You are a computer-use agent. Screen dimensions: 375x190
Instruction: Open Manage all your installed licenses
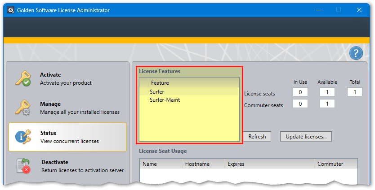pos(68,108)
